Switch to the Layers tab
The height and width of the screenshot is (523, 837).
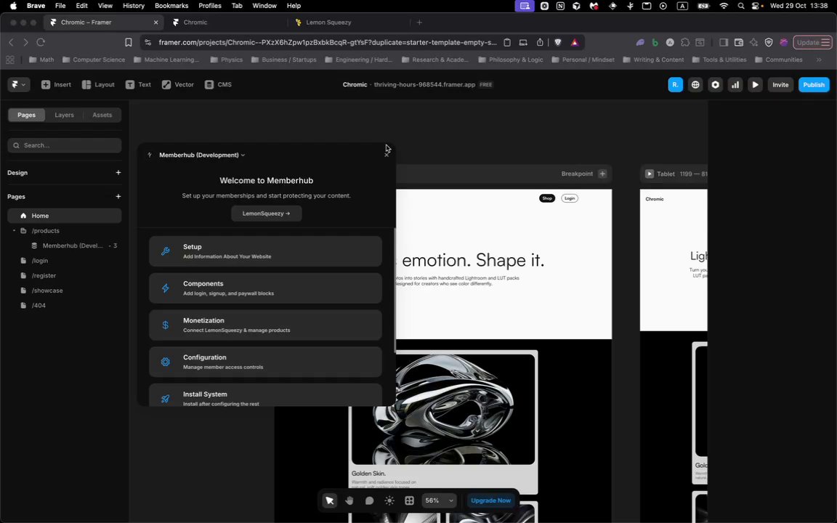(x=64, y=115)
